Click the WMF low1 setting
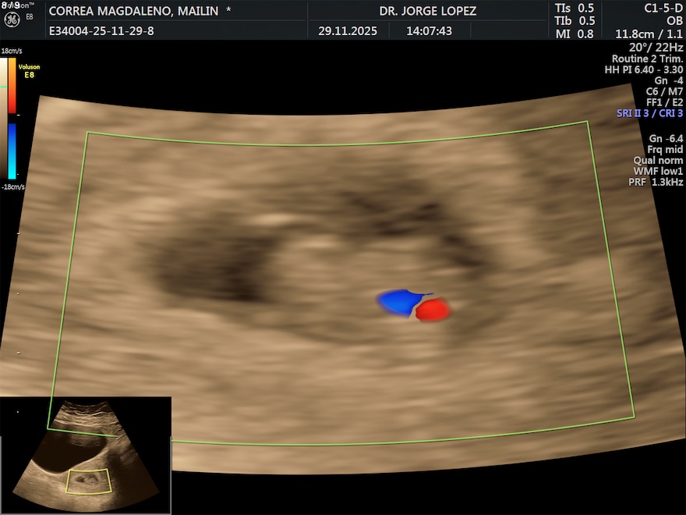686x515 pixels. 658,171
